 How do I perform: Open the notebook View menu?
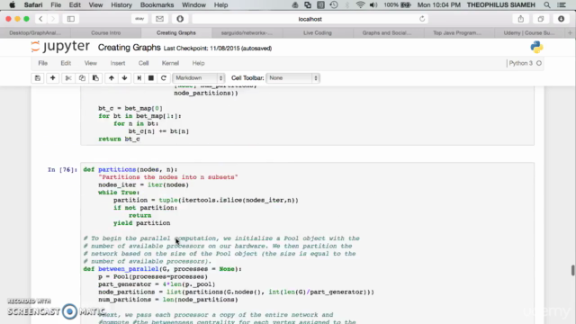(x=90, y=63)
